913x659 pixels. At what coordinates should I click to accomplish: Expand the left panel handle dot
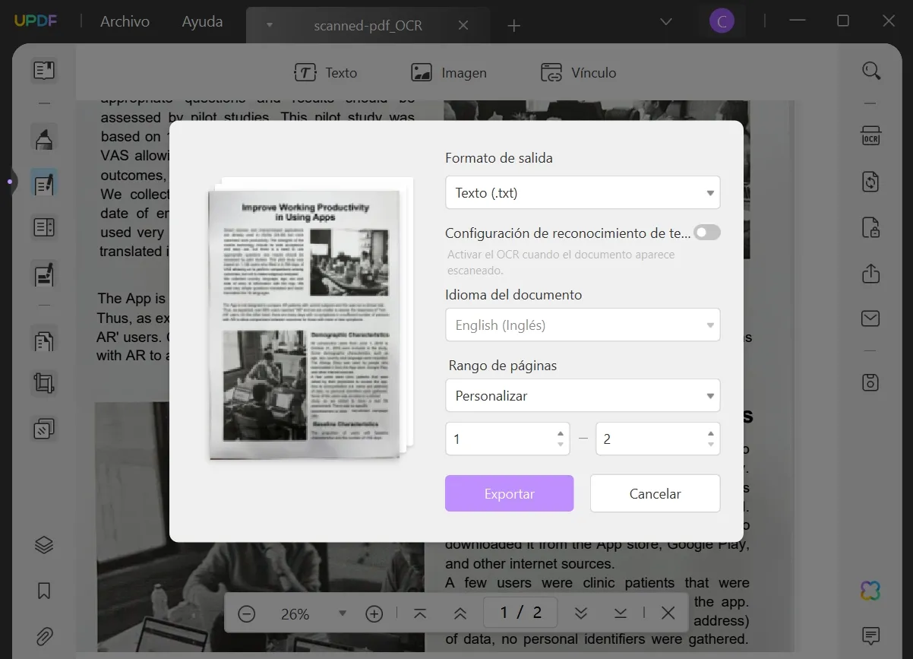[9, 182]
